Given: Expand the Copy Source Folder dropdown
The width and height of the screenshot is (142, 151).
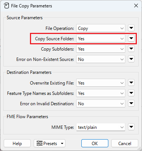Looking at the screenshot, I should point(101,39).
